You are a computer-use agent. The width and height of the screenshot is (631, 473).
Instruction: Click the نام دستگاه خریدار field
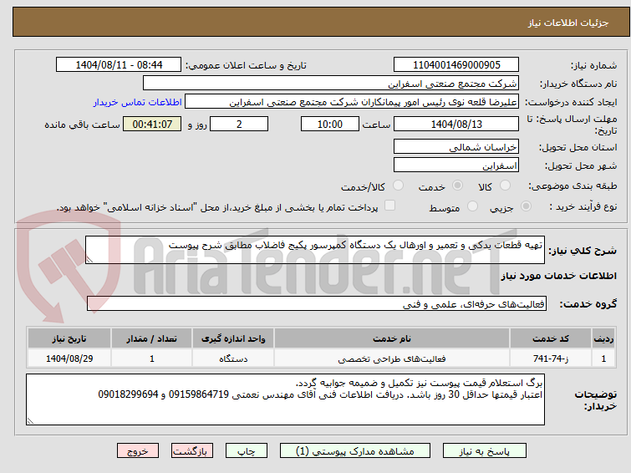point(331,84)
